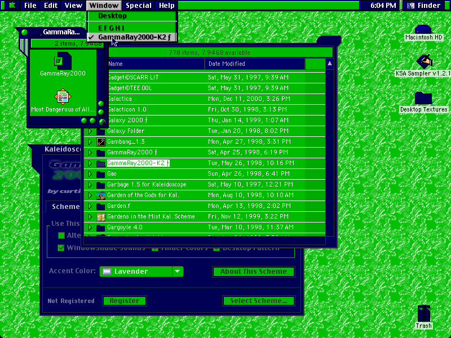Open the Accent Color Lavender dropdown
Viewport: 451px width, 338px height.
coord(142,272)
